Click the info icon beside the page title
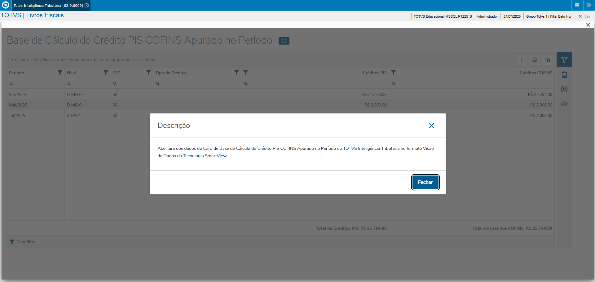The width and height of the screenshot is (595, 282). tap(284, 41)
